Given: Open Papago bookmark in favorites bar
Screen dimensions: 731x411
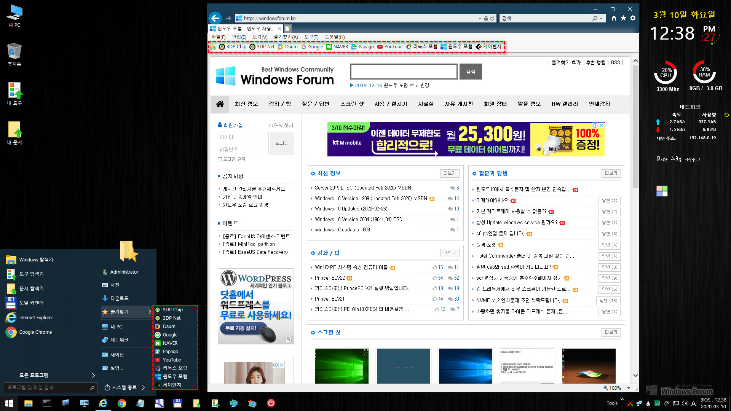Looking at the screenshot, I should click(x=362, y=47).
